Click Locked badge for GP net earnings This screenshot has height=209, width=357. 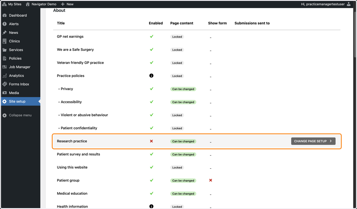177,37
